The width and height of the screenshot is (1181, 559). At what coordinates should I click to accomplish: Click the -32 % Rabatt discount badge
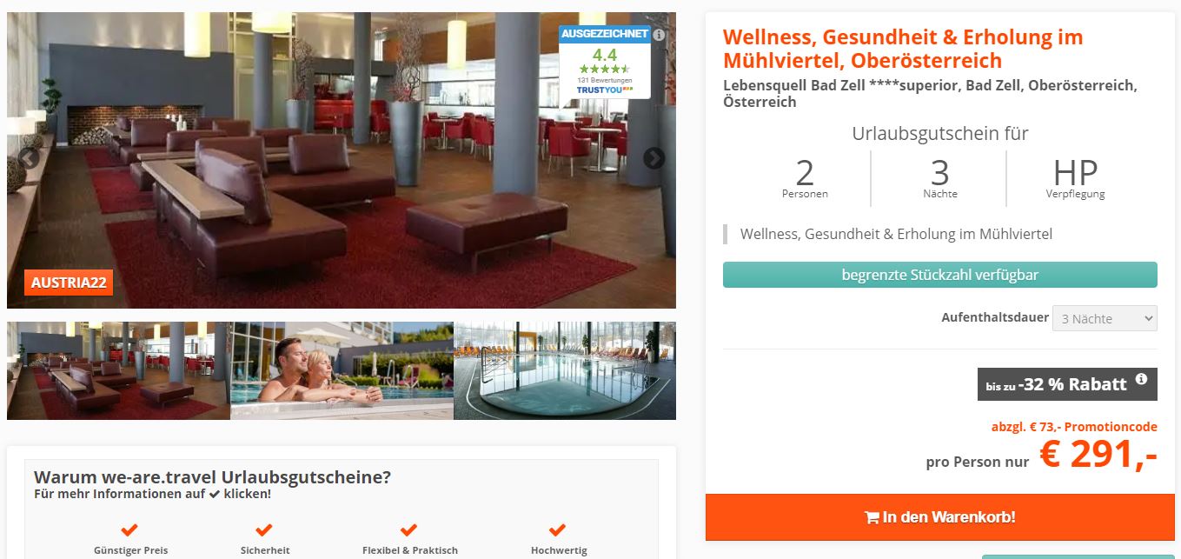pyautogui.click(x=1067, y=384)
